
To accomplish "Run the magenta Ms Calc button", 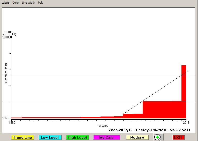I will point(106,137).
